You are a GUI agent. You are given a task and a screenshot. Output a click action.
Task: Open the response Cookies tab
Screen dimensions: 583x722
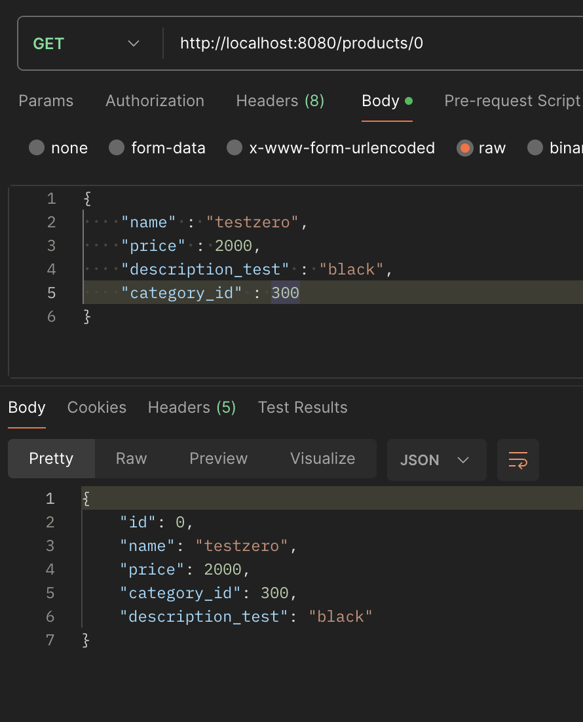(x=96, y=408)
